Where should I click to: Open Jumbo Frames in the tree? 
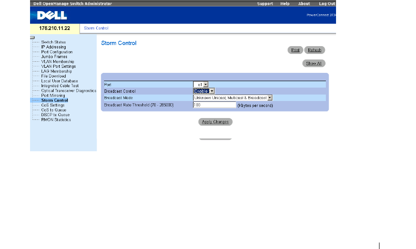[54, 57]
